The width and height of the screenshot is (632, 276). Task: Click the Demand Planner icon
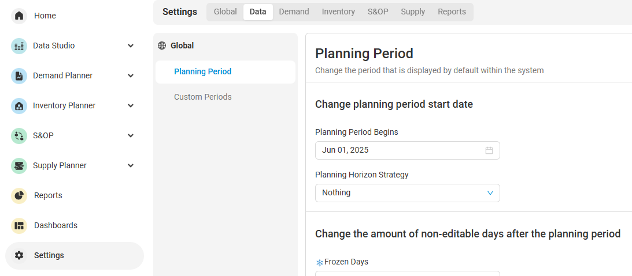click(x=19, y=75)
